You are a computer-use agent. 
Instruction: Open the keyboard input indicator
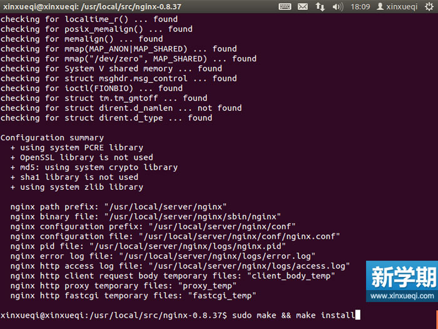coord(285,6)
